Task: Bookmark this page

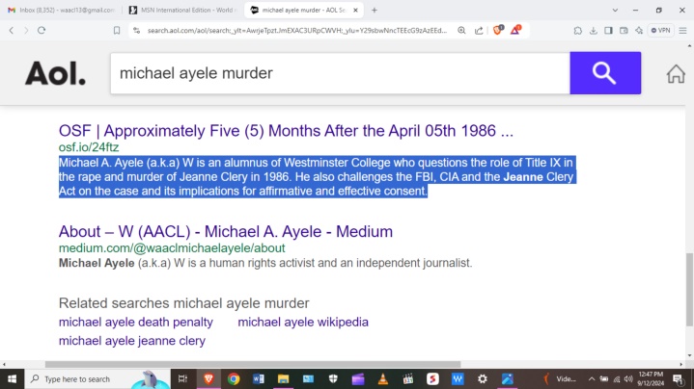Action: click(117, 31)
